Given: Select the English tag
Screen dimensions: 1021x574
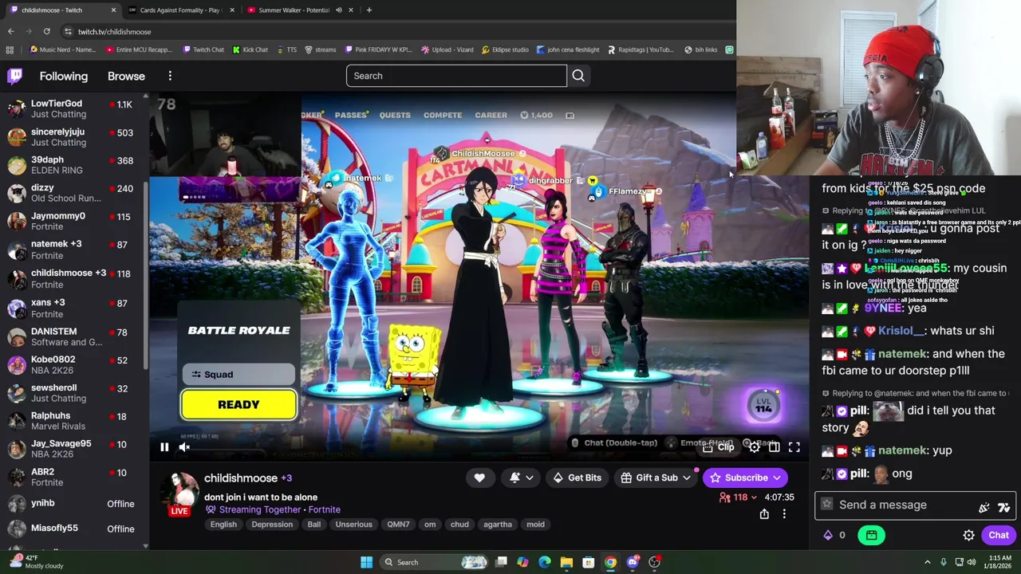Looking at the screenshot, I should 223,525.
